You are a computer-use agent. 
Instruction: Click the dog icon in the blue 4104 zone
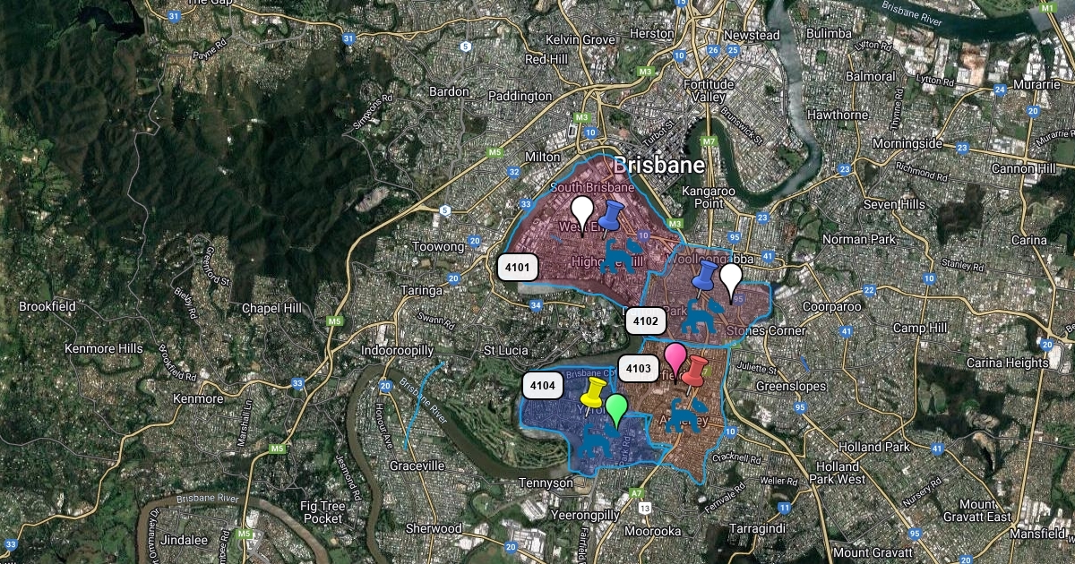pyautogui.click(x=595, y=440)
